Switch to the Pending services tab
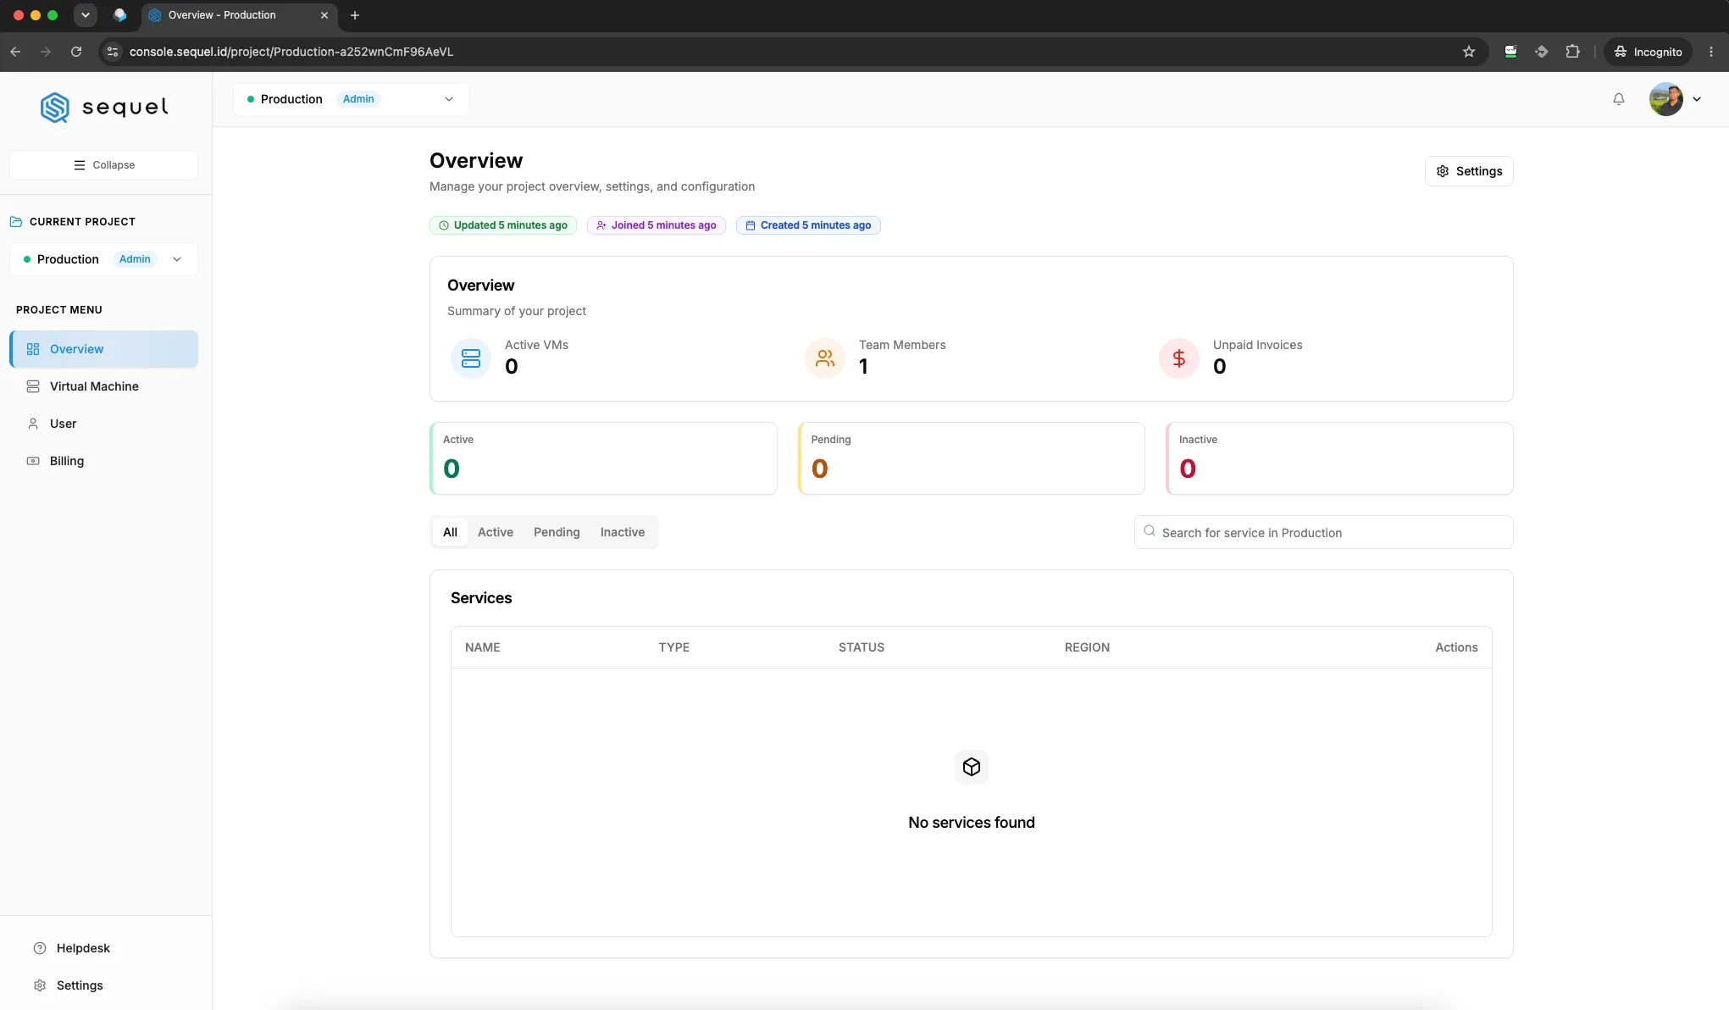The height and width of the screenshot is (1010, 1729). [x=557, y=532]
